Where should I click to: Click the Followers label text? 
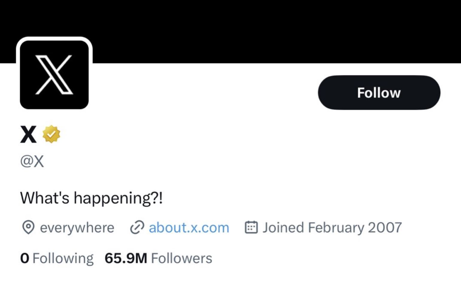(x=182, y=257)
